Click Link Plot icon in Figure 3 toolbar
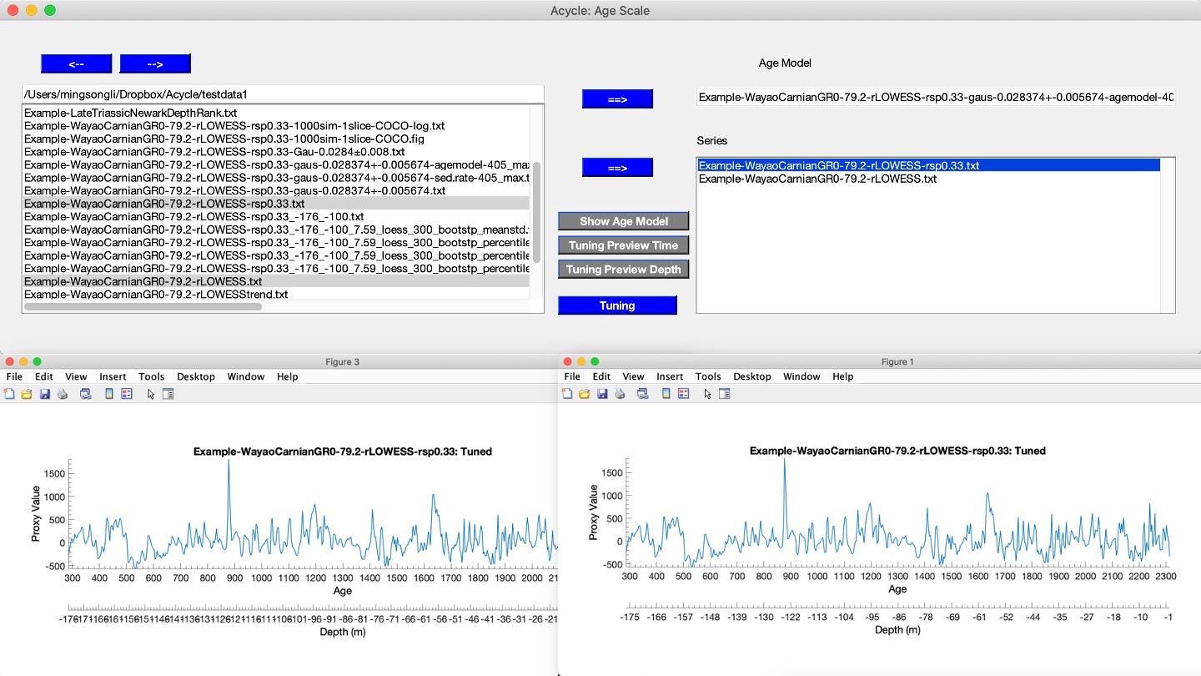1201x676 pixels. point(85,394)
